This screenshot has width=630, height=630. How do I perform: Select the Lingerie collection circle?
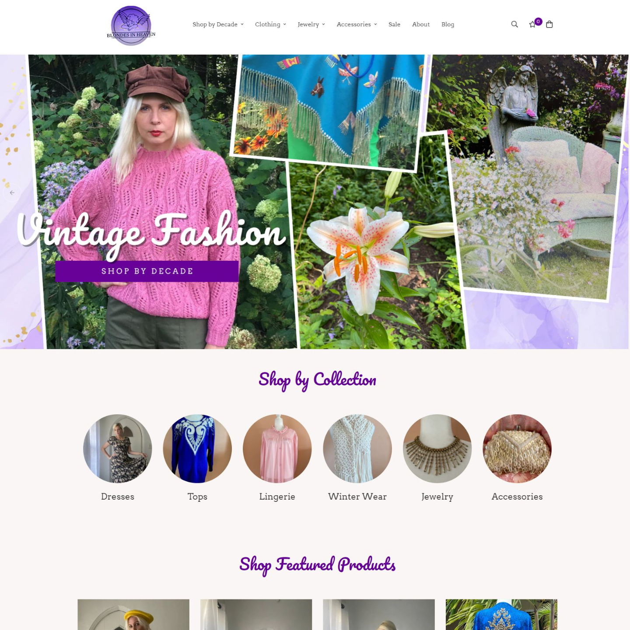tap(277, 448)
